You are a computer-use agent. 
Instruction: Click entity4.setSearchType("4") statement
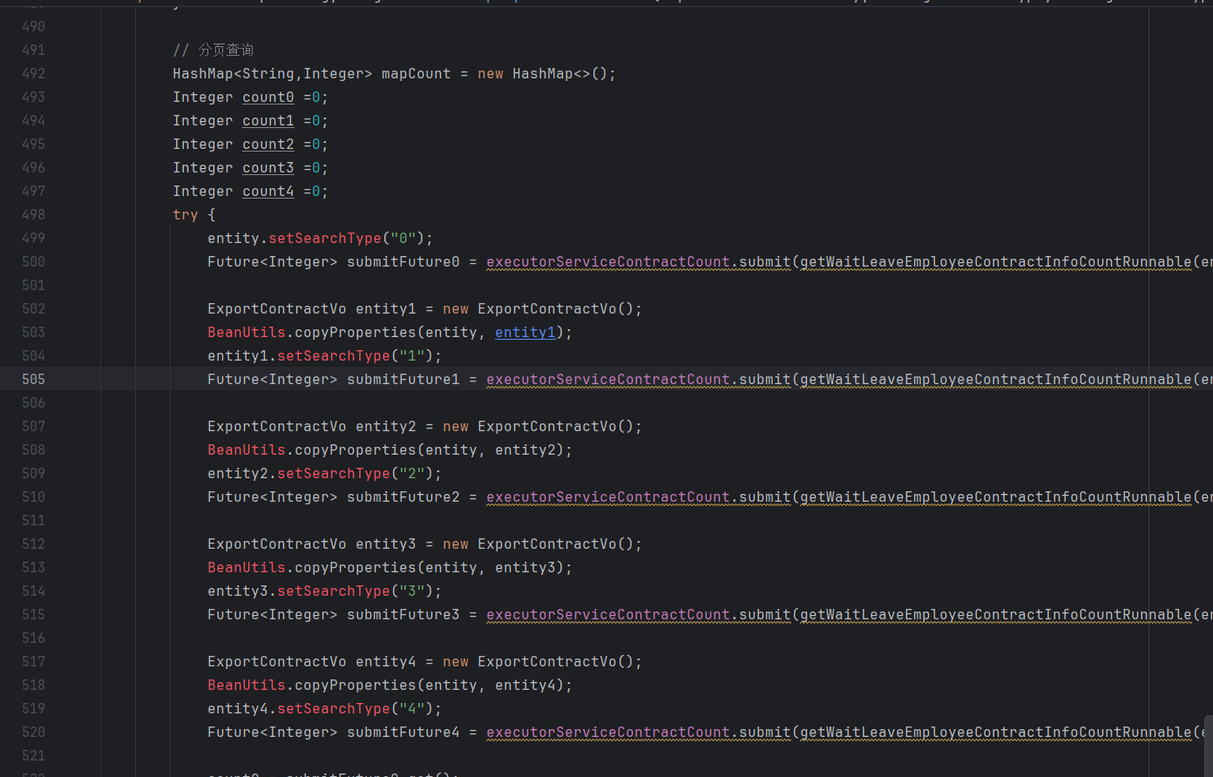pos(325,708)
